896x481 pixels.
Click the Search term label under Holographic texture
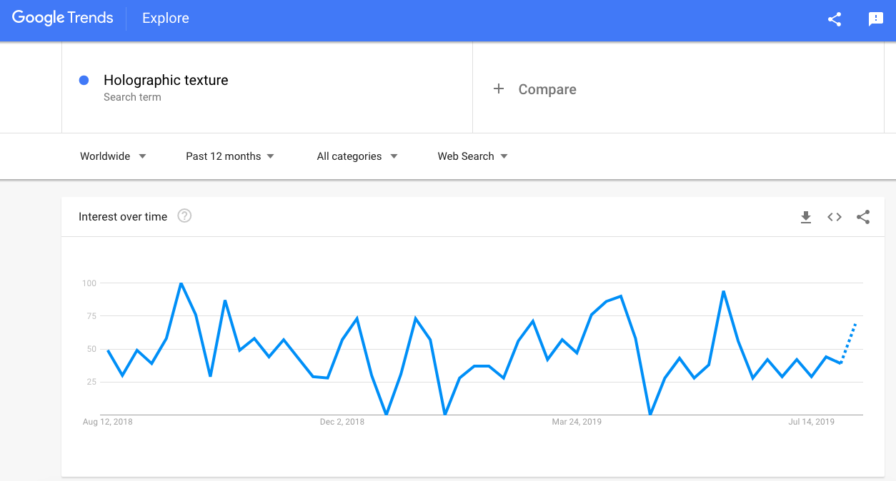point(132,97)
